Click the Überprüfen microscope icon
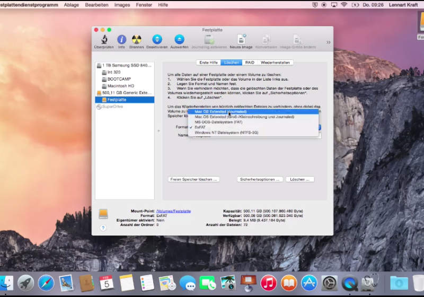Viewport: 424px width, 297px height. [x=104, y=40]
